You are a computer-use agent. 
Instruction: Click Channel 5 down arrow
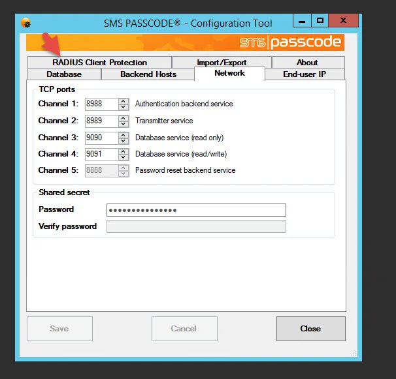(x=124, y=174)
